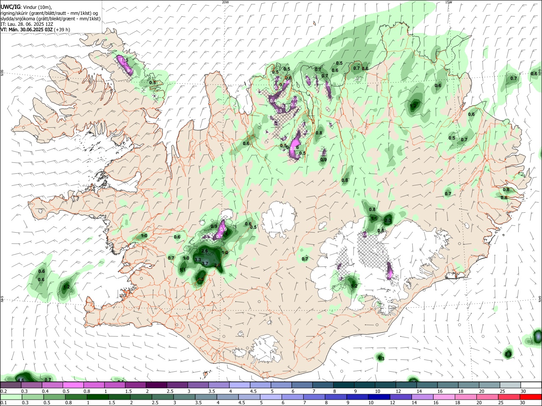This screenshot has width=542, height=406.
Task: Click the '0.2' label on the snow scale
Action: click(x=3, y=391)
